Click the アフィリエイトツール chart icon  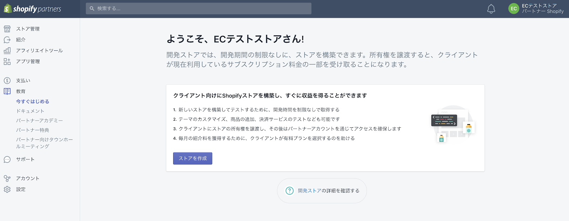(7, 51)
